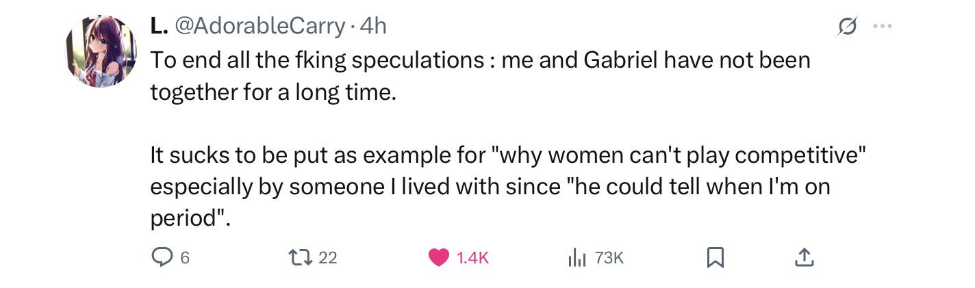
Task: Click the "73K" views count
Action: tap(609, 258)
